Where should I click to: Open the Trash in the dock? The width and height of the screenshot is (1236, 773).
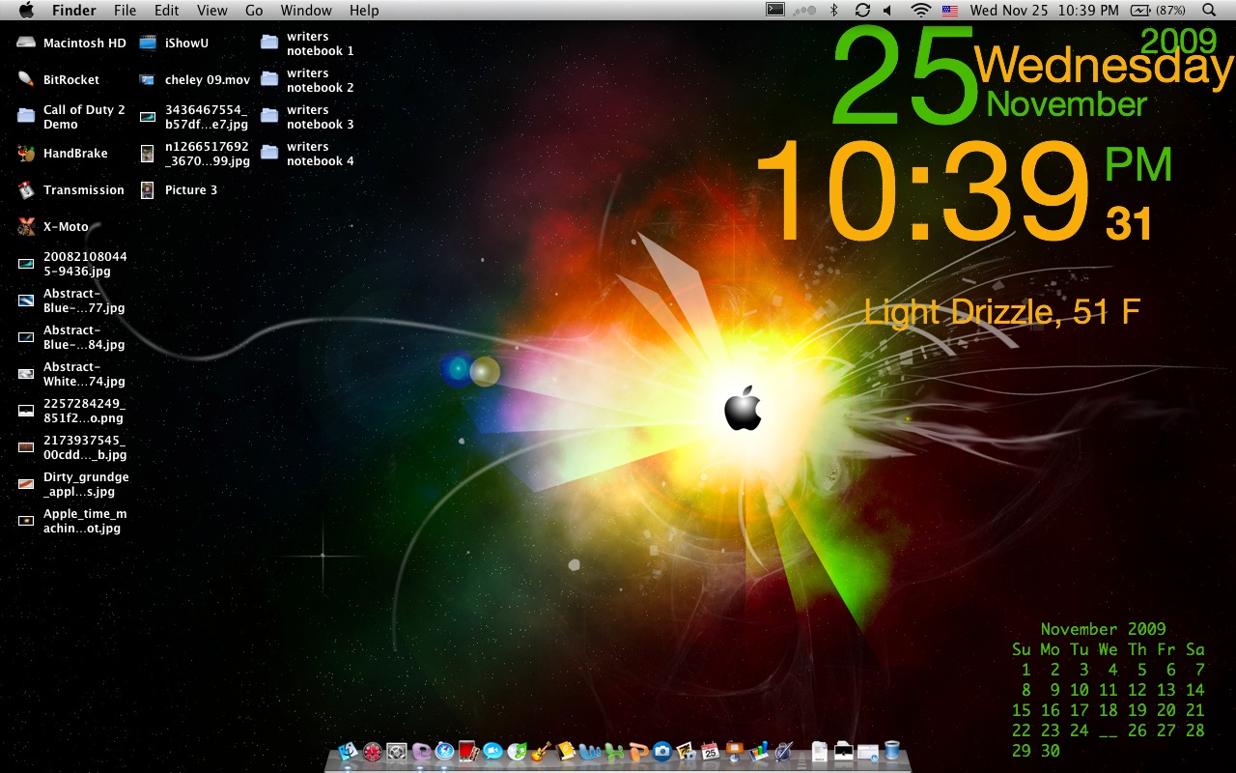pyautogui.click(x=892, y=751)
